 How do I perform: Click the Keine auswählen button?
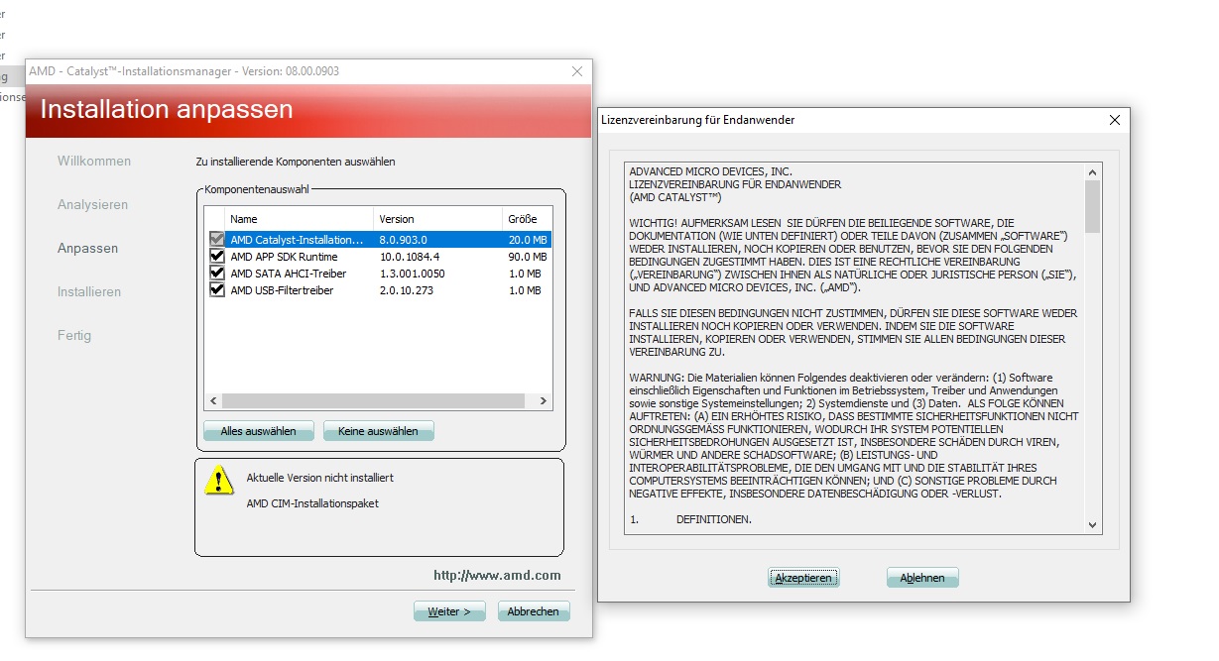(378, 431)
